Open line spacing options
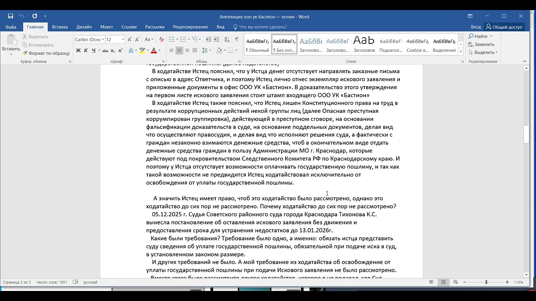This screenshot has width=536, height=301. [206, 51]
